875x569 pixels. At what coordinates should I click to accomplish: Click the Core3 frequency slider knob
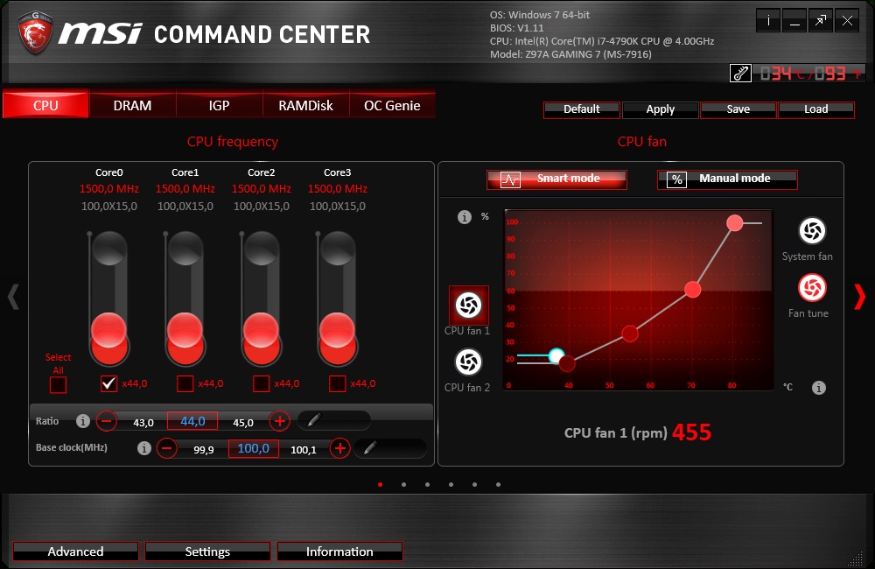[337, 331]
